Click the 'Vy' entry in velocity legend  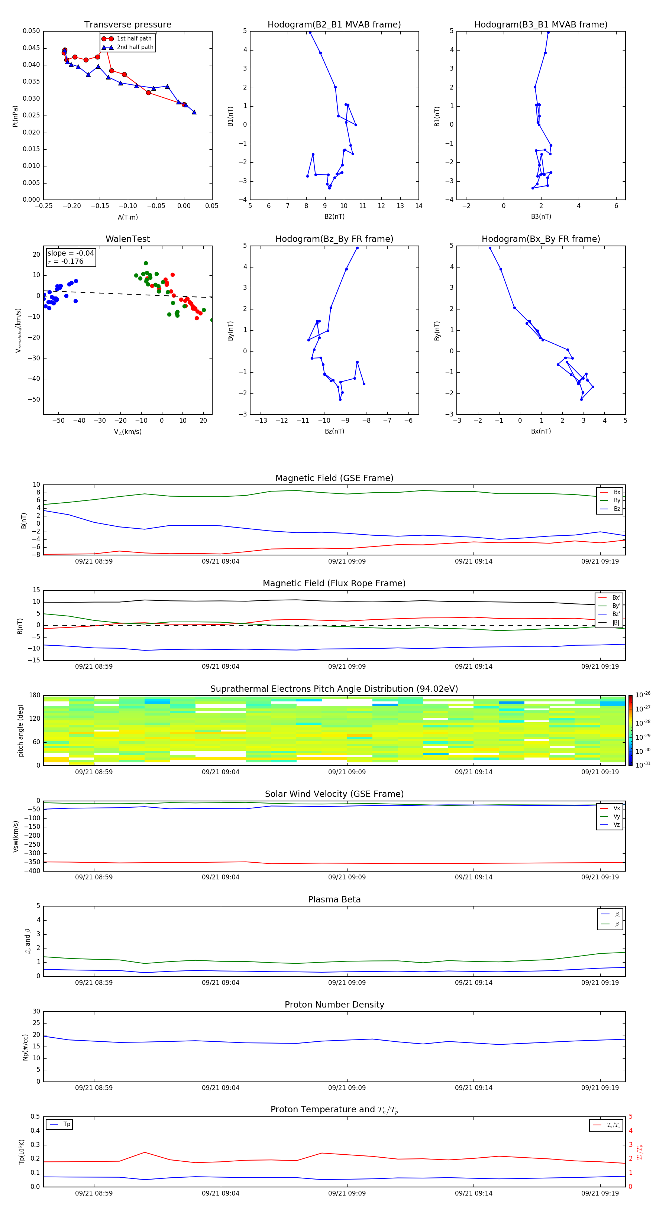click(610, 816)
